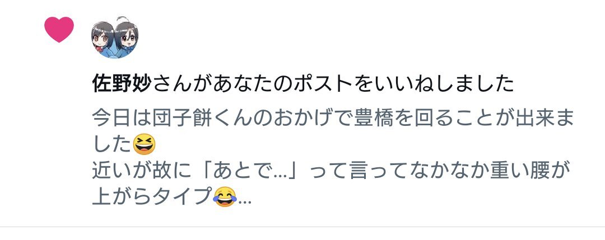Click the left character in the avatar
The height and width of the screenshot is (240, 605).
point(103,39)
